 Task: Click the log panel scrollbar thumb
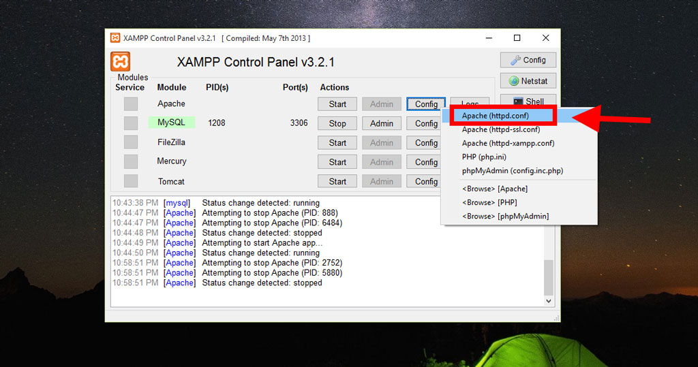tap(549, 278)
